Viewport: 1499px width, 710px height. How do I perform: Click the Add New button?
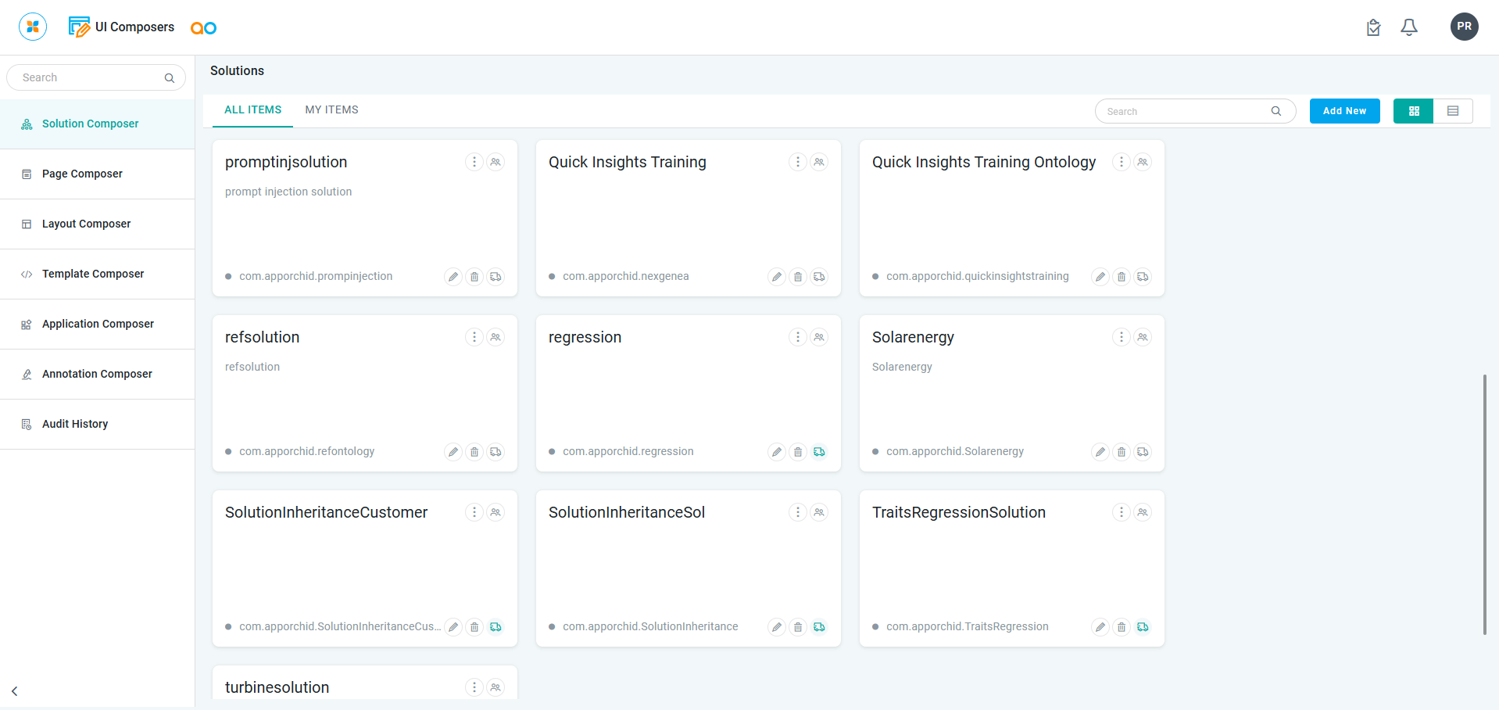[1344, 111]
